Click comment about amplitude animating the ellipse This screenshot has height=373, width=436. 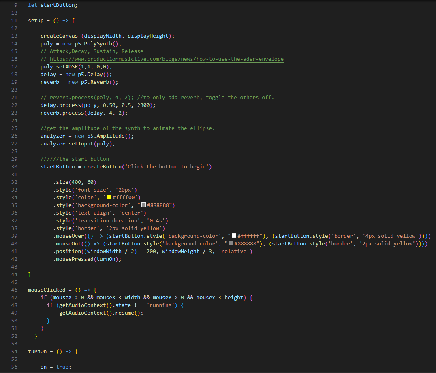127,128
